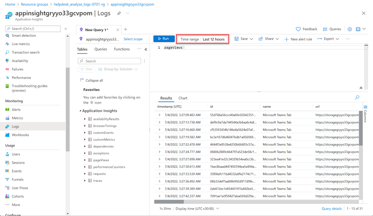Expand the availabilityResults table

(x=85, y=119)
